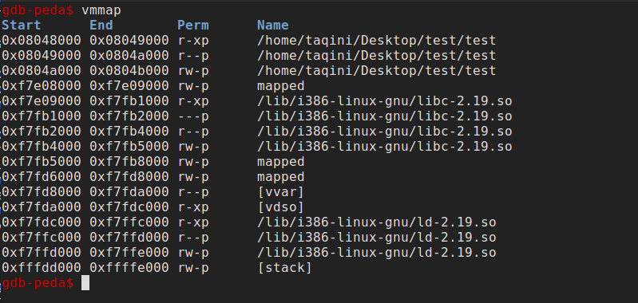
Task: Click ld-2.19.so path in rw-p row
Action: pyautogui.click(x=376, y=253)
